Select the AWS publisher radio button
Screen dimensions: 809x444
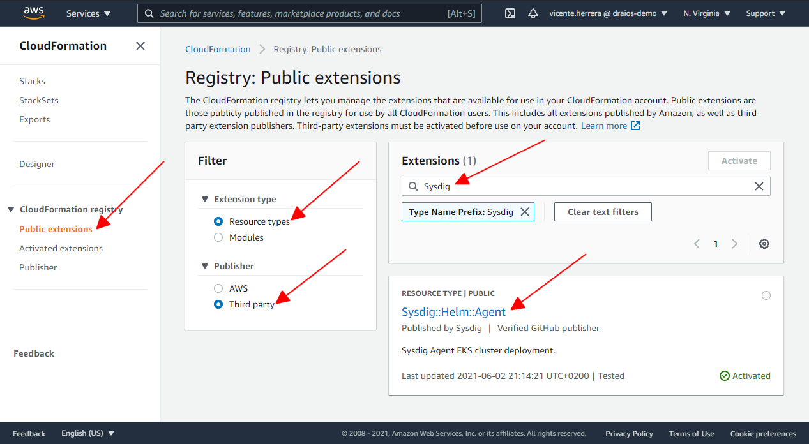pos(218,288)
